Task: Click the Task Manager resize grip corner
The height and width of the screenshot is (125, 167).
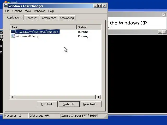Action: (x=105, y=116)
